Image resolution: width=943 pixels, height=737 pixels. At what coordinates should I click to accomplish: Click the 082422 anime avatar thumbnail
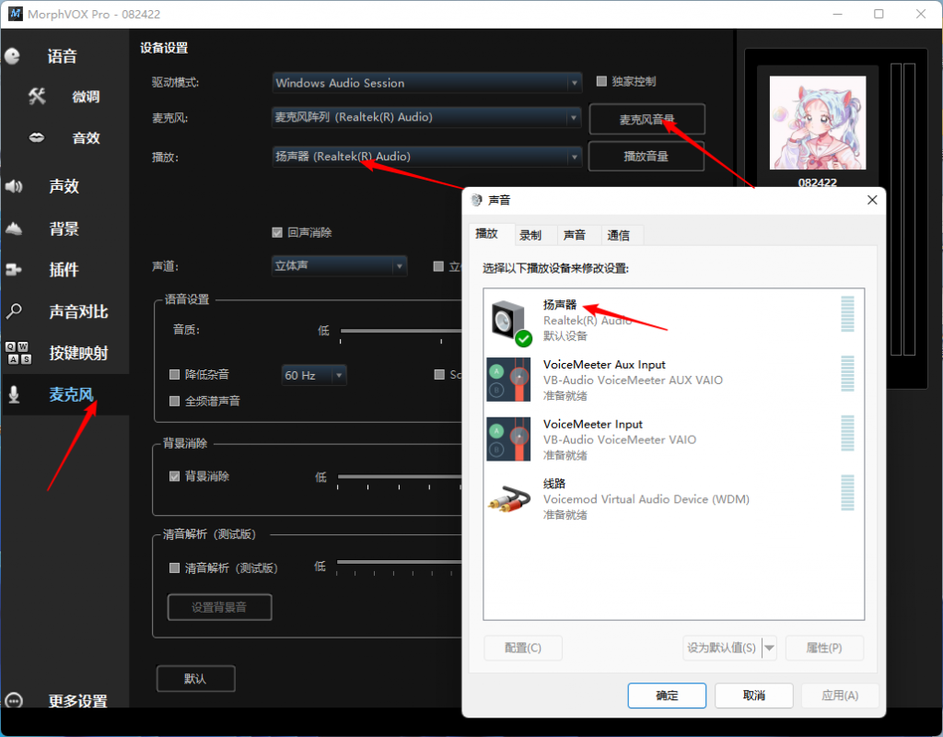[x=818, y=123]
